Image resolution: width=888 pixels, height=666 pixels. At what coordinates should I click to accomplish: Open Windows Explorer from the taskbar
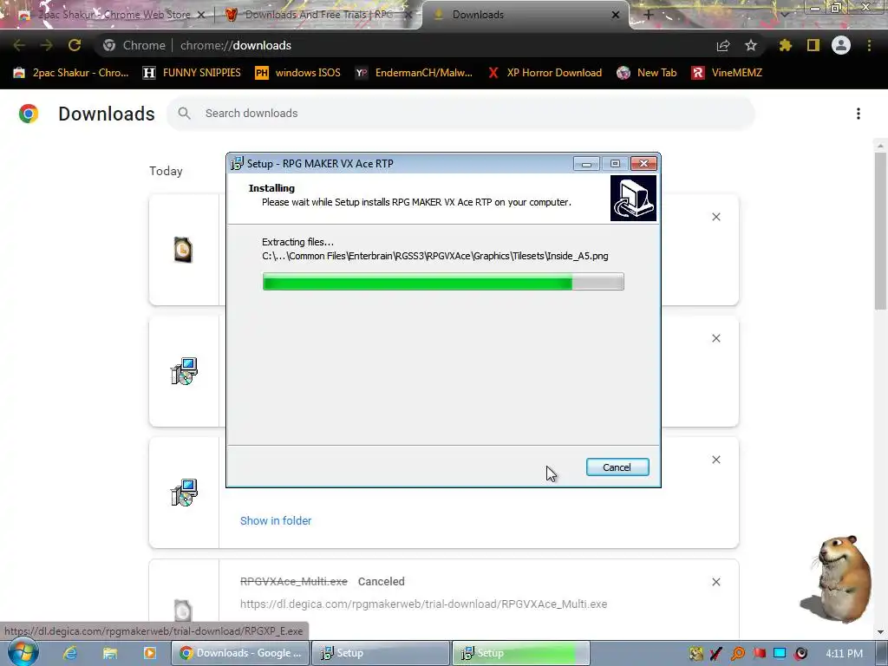[110, 653]
